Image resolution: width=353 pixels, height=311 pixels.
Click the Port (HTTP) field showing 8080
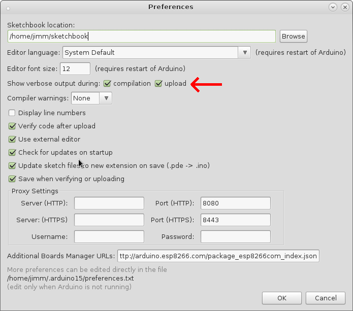point(236,203)
